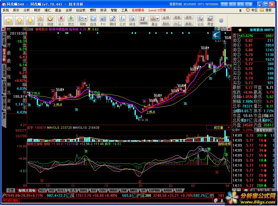The height and width of the screenshot is (206, 278).
Task: Select the 分时走势 side tab
Action: 4,38
